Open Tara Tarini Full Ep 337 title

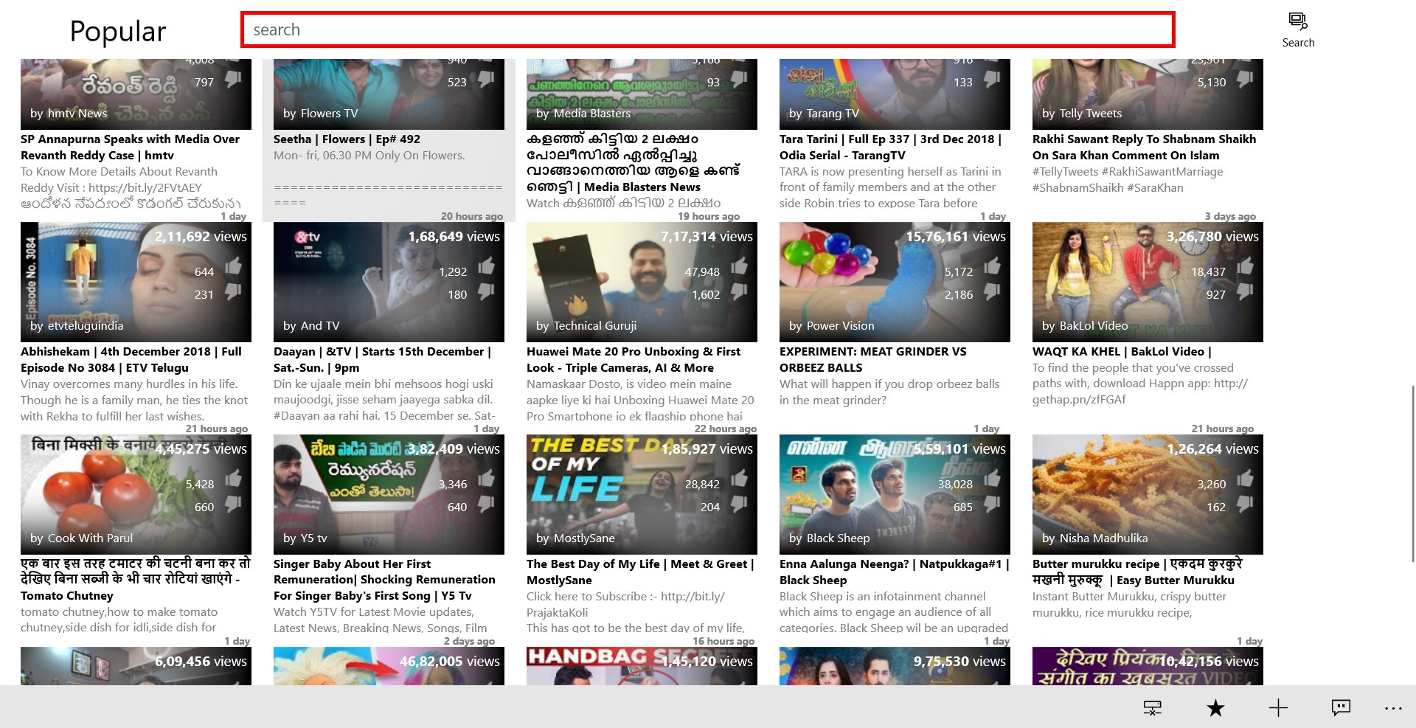890,147
